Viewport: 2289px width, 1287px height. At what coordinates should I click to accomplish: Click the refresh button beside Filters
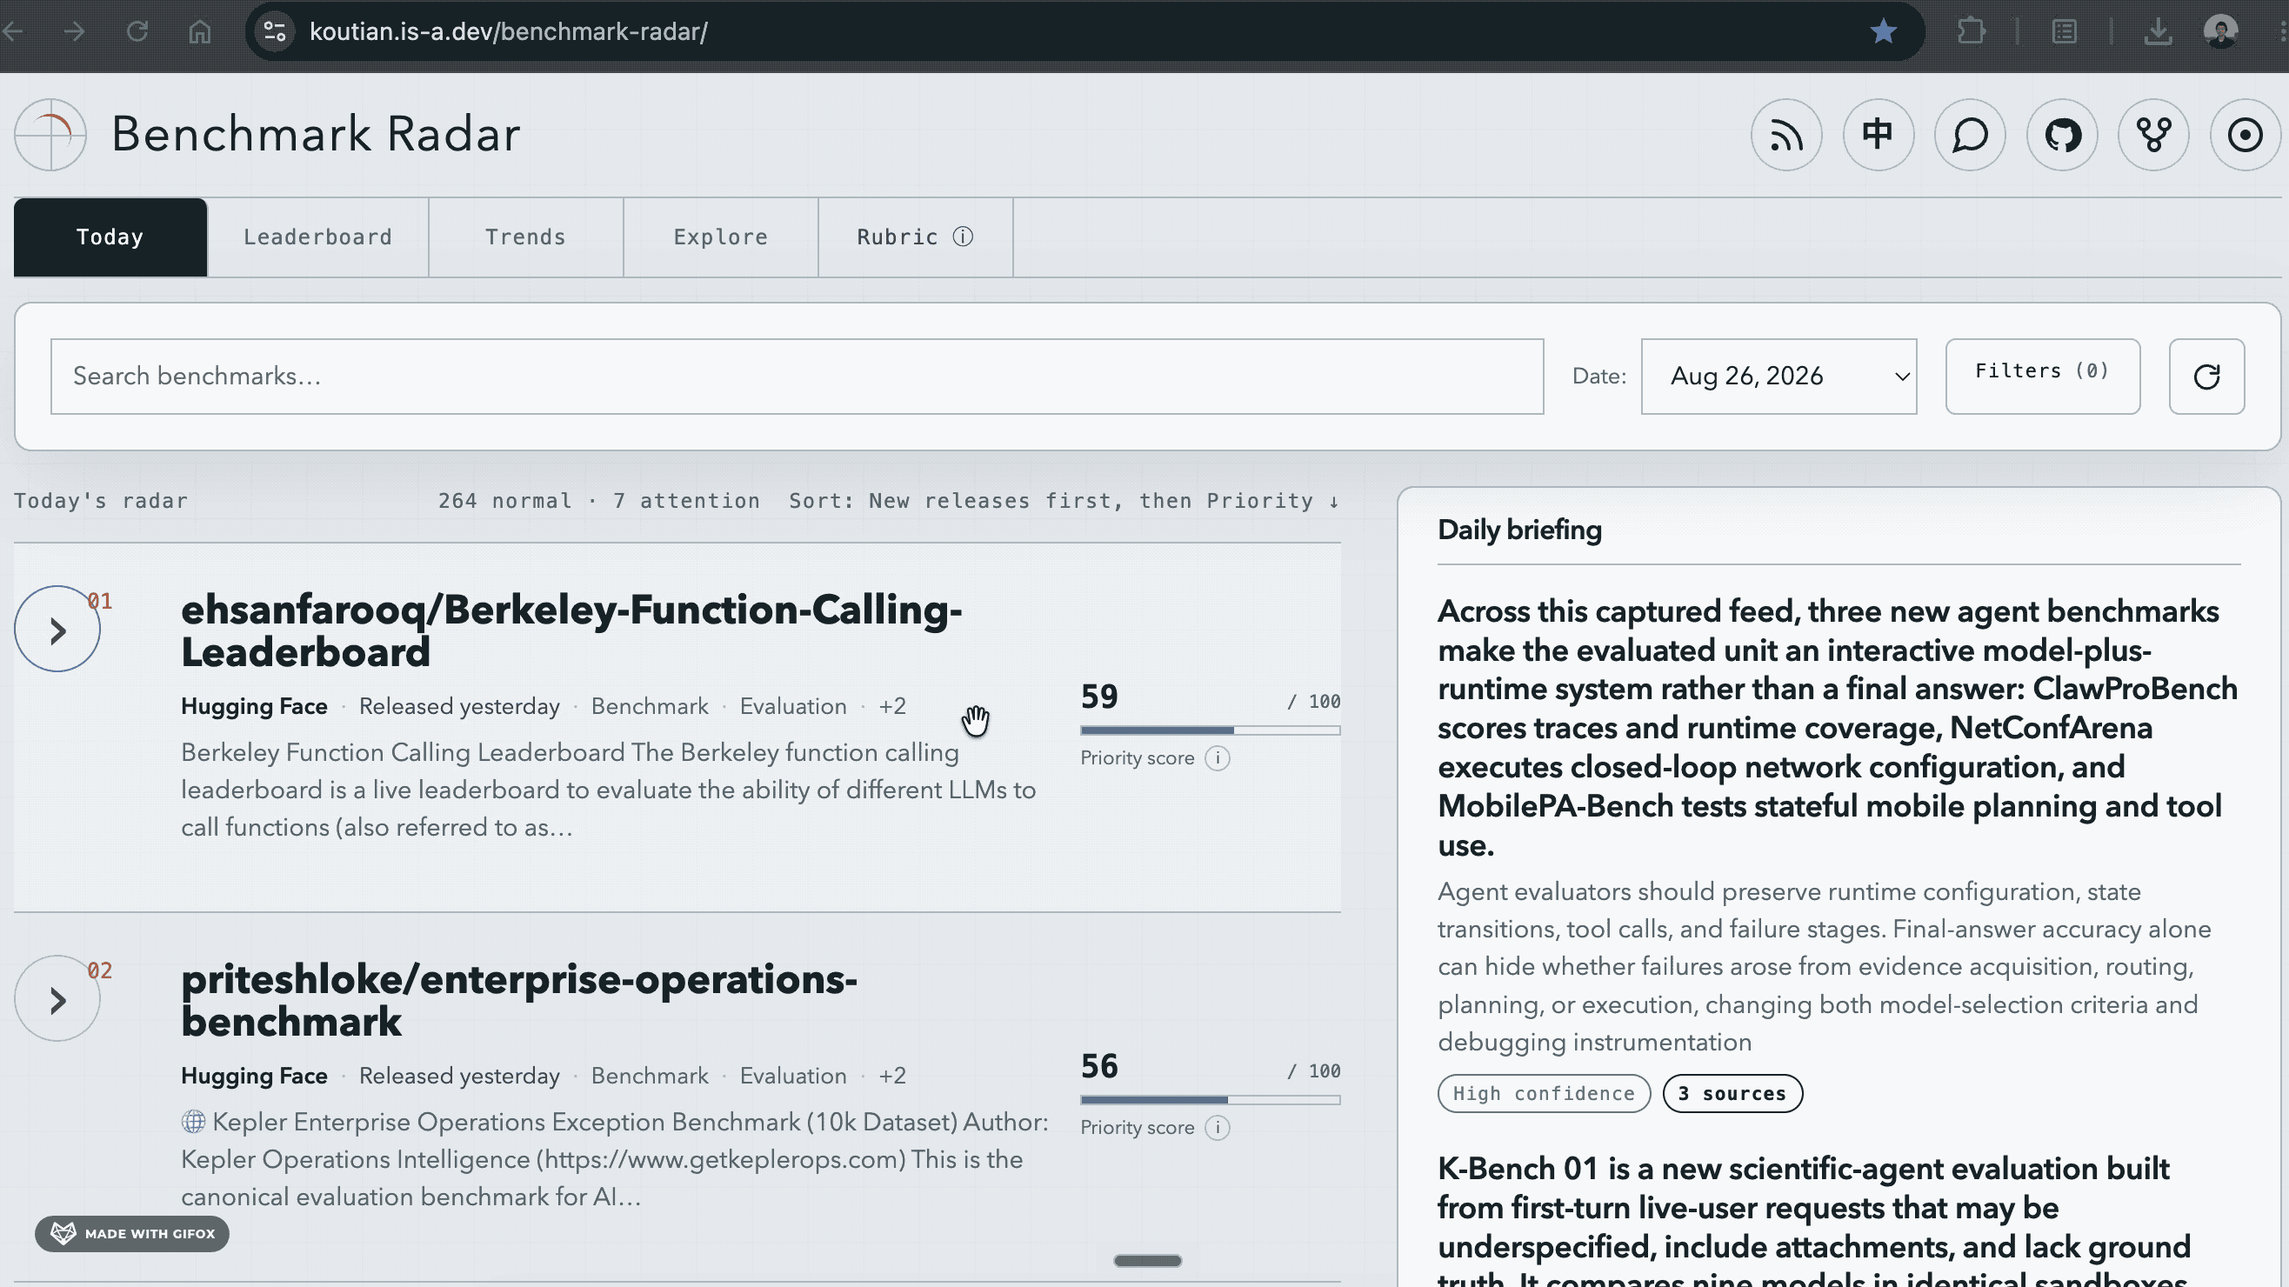(2206, 377)
